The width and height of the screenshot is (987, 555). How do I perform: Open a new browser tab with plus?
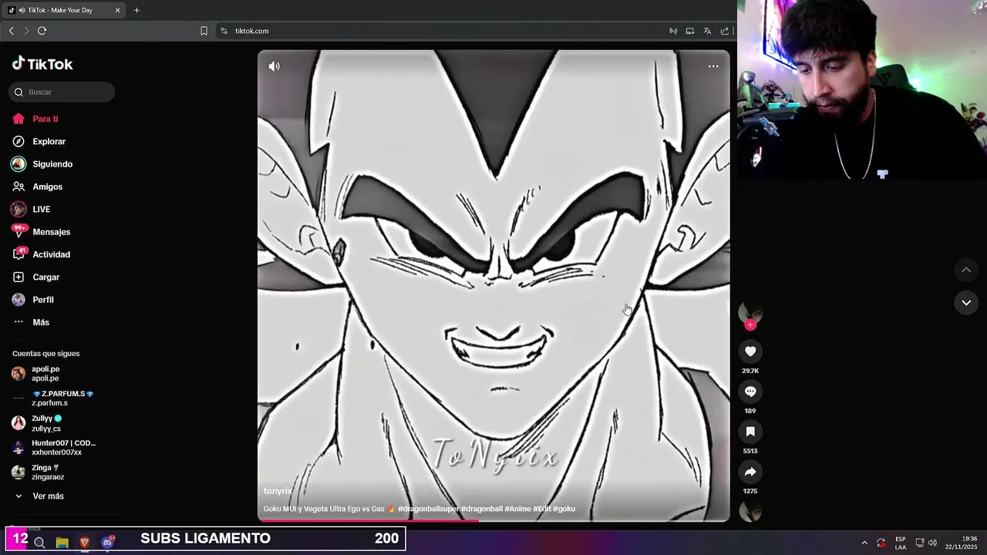click(x=136, y=10)
